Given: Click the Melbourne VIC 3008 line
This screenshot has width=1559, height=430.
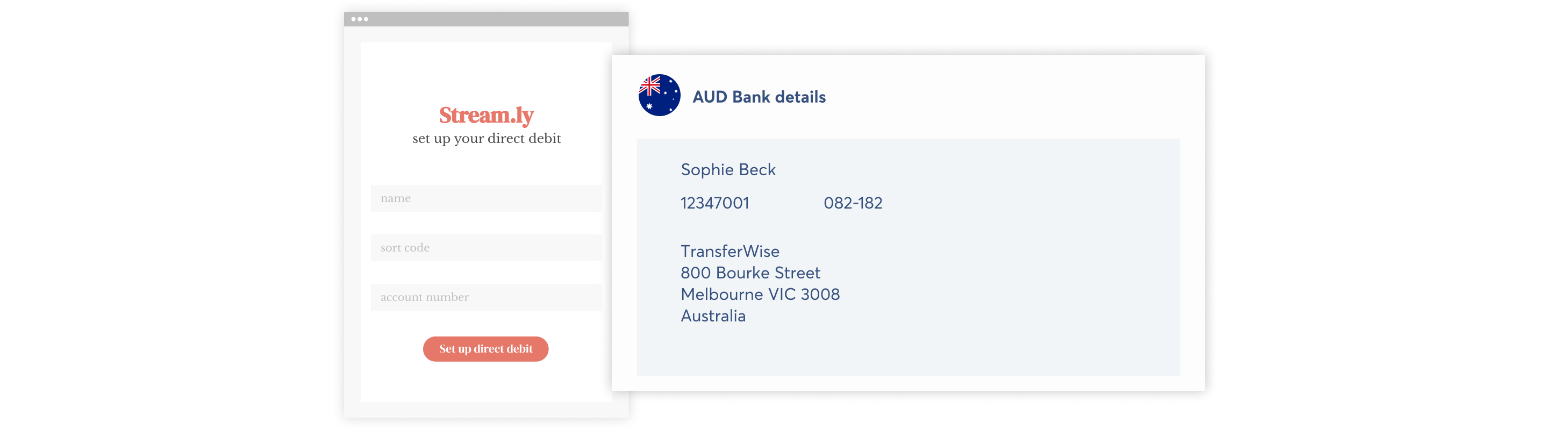Looking at the screenshot, I should [760, 295].
